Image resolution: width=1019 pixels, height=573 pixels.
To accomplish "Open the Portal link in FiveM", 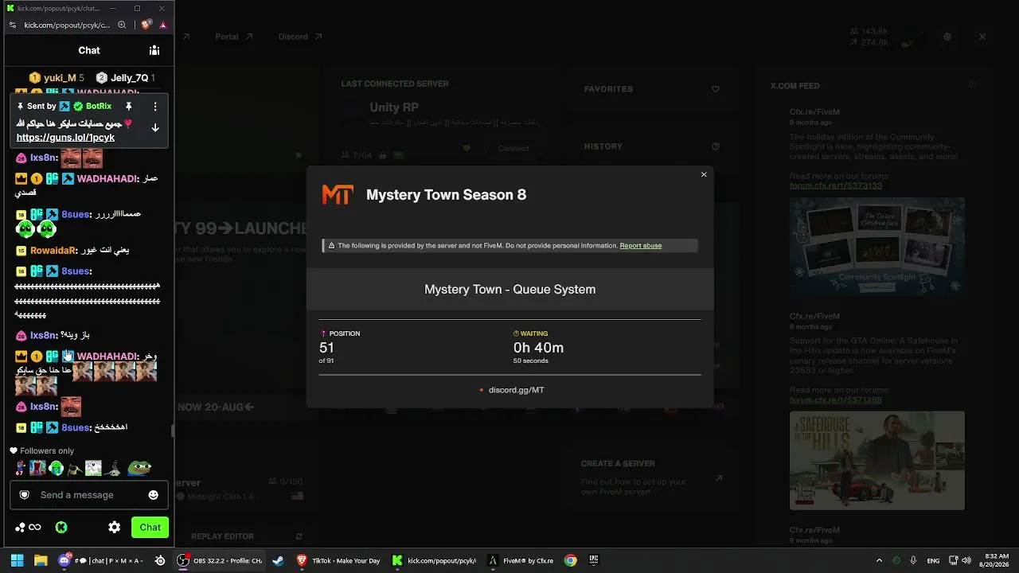I will pyautogui.click(x=234, y=37).
